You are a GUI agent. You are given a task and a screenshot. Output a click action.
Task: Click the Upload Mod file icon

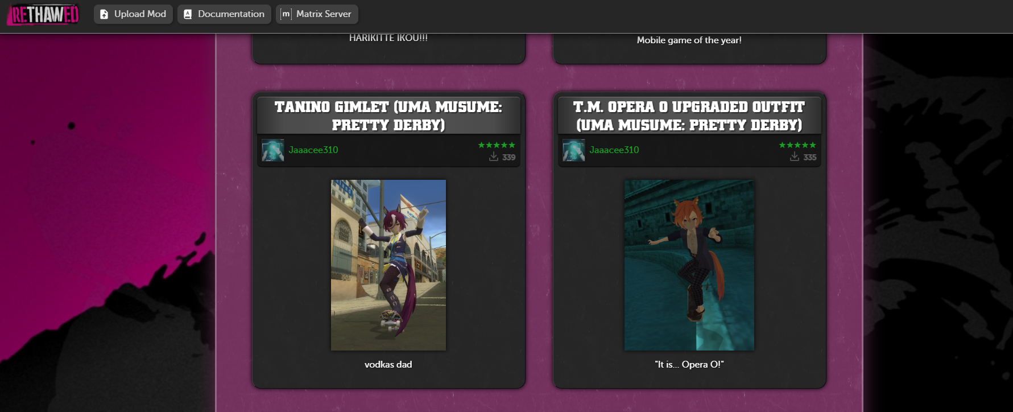click(x=104, y=14)
